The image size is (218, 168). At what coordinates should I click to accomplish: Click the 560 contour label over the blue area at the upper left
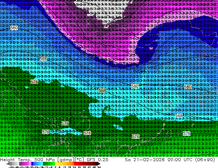(14, 28)
